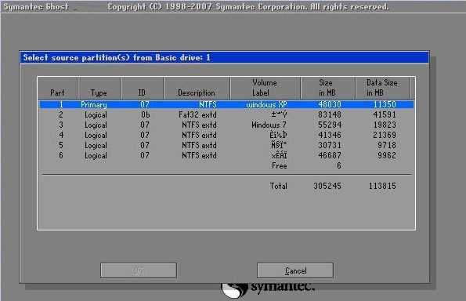
Task: Click the Part column header
Action: coord(57,88)
